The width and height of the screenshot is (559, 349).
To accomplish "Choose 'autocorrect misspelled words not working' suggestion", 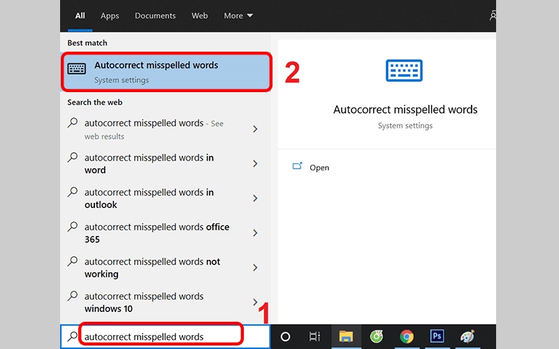I will 152,267.
